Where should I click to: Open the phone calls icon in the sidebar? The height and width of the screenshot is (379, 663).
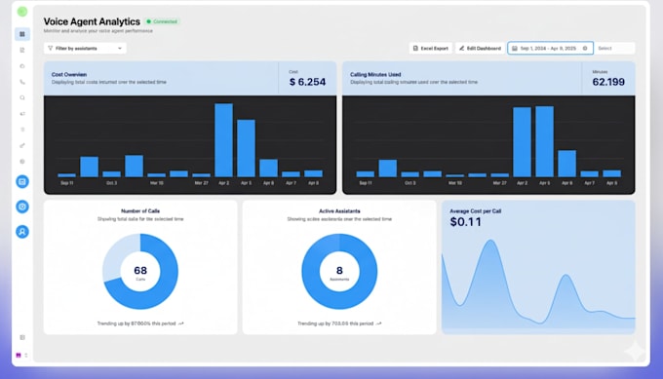coord(22,82)
